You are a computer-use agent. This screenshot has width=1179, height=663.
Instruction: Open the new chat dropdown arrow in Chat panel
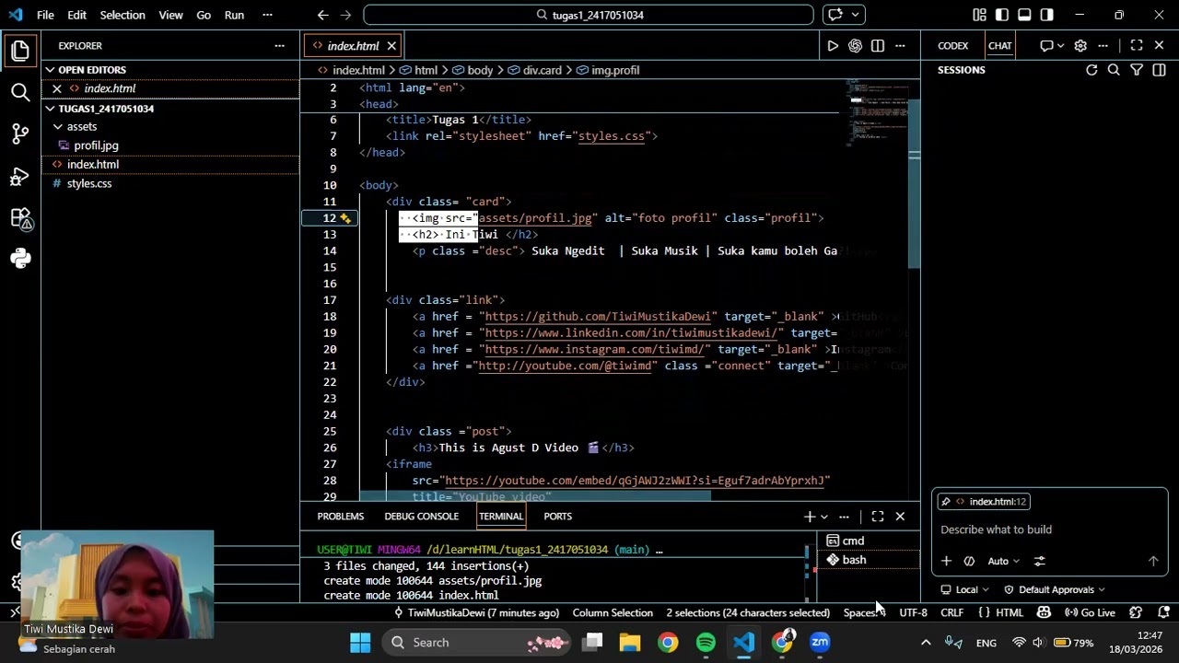(1061, 46)
